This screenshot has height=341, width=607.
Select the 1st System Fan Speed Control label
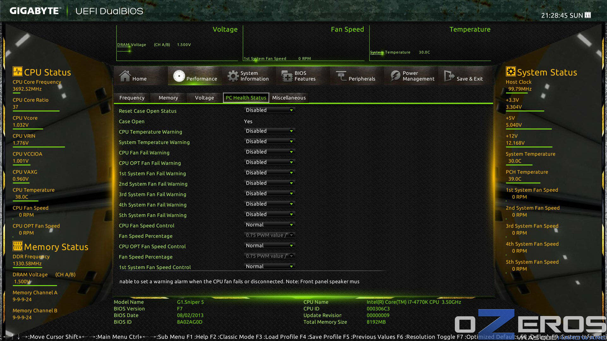pos(155,267)
